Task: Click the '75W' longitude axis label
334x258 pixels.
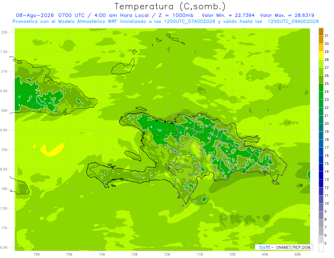Action: click(x=69, y=254)
